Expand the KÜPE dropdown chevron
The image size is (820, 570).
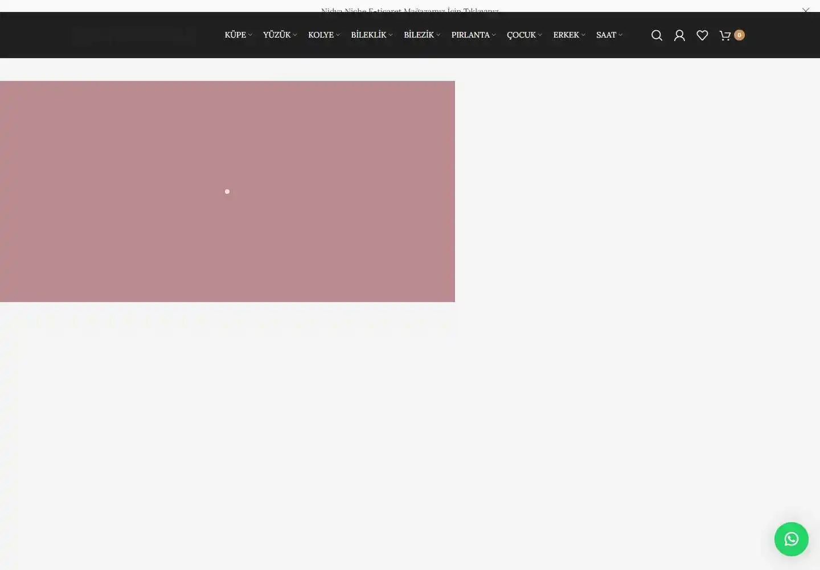click(250, 35)
